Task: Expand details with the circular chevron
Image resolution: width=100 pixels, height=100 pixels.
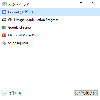Action: 5,93
